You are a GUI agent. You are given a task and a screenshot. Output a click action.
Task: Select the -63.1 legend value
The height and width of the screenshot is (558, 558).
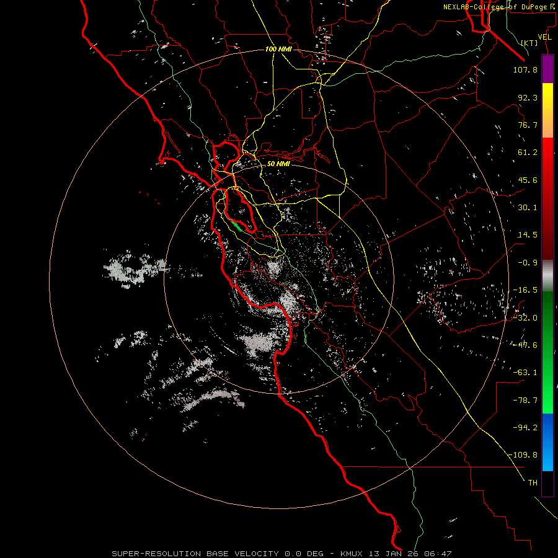pyautogui.click(x=525, y=373)
